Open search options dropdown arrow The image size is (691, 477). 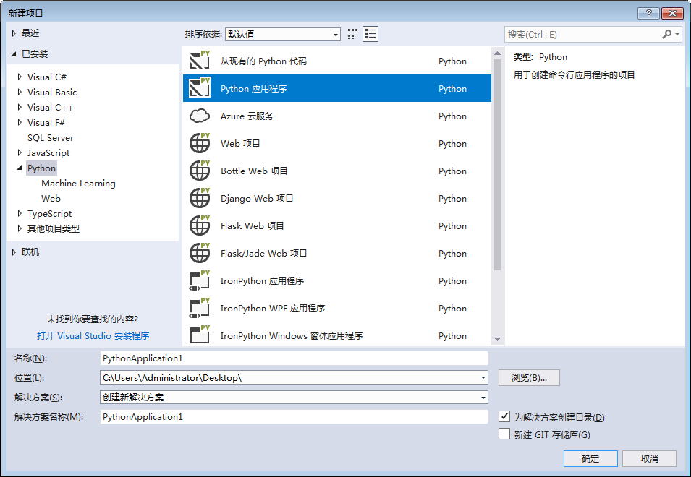tap(677, 34)
